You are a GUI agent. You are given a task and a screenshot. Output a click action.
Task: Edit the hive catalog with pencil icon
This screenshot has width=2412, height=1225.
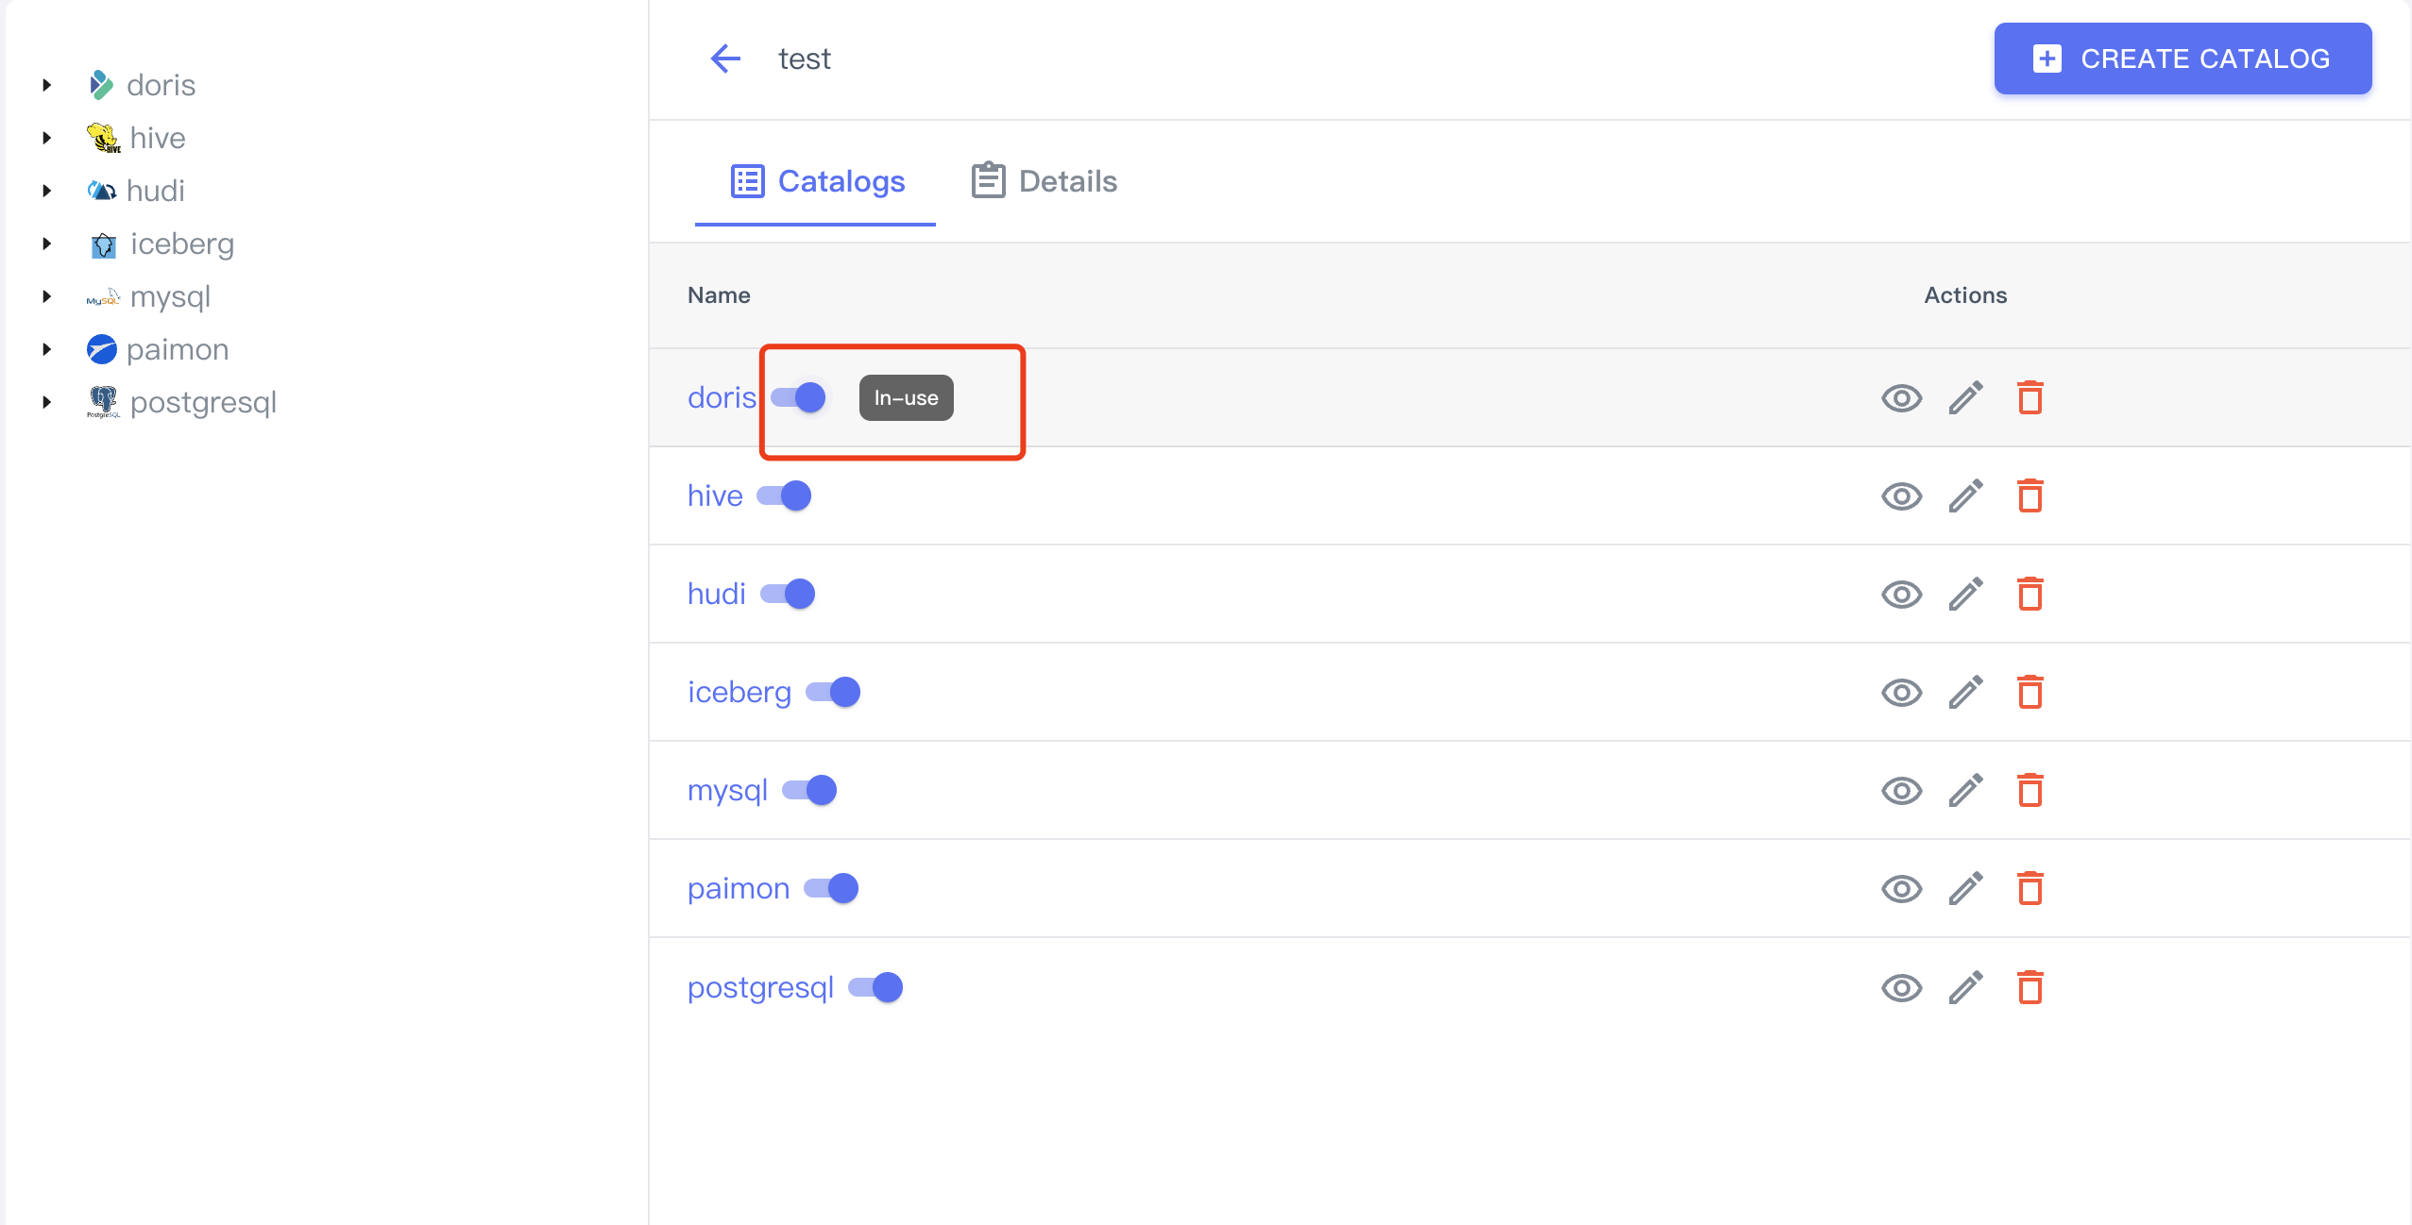point(1965,496)
